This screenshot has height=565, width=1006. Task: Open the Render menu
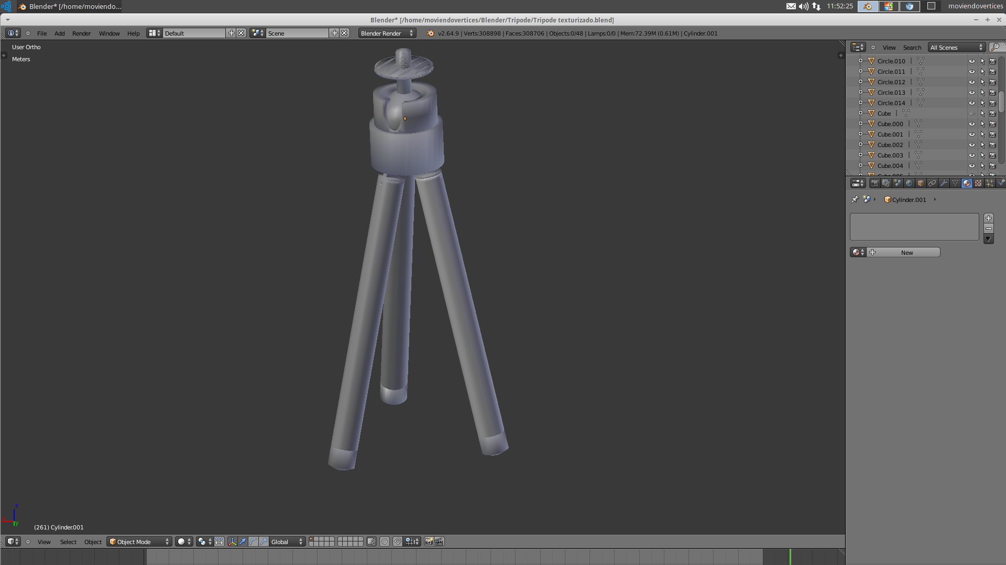pos(81,33)
